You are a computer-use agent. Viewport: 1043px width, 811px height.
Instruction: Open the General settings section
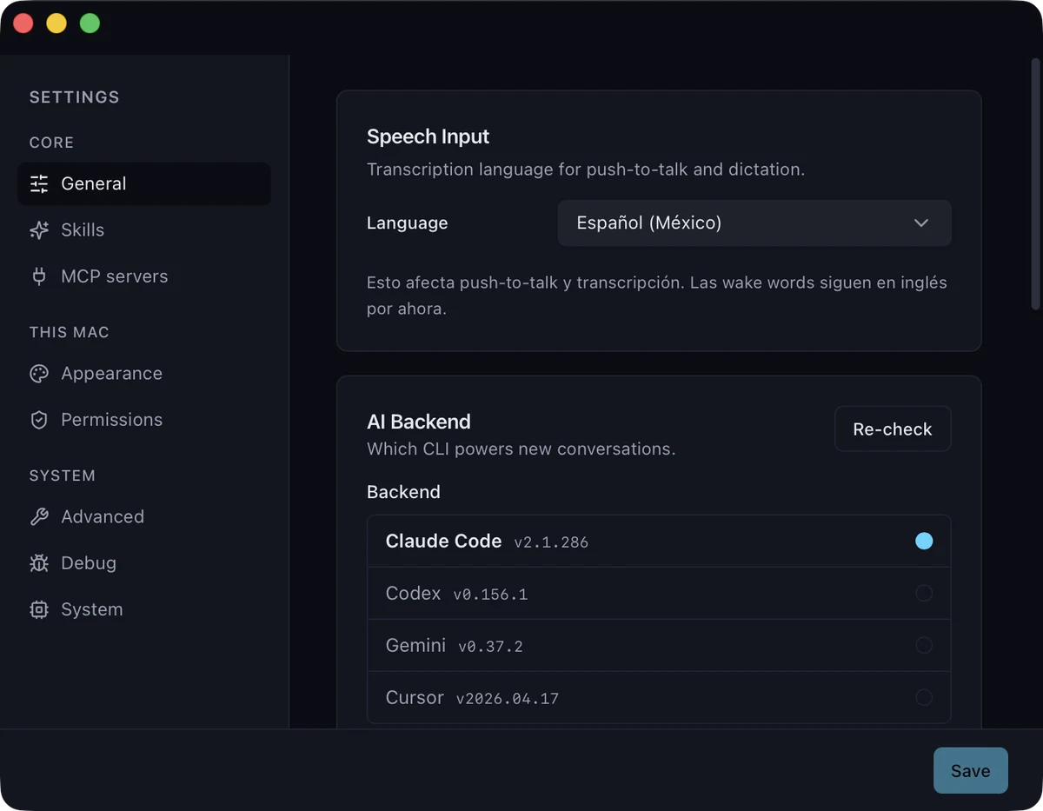pyautogui.click(x=144, y=183)
